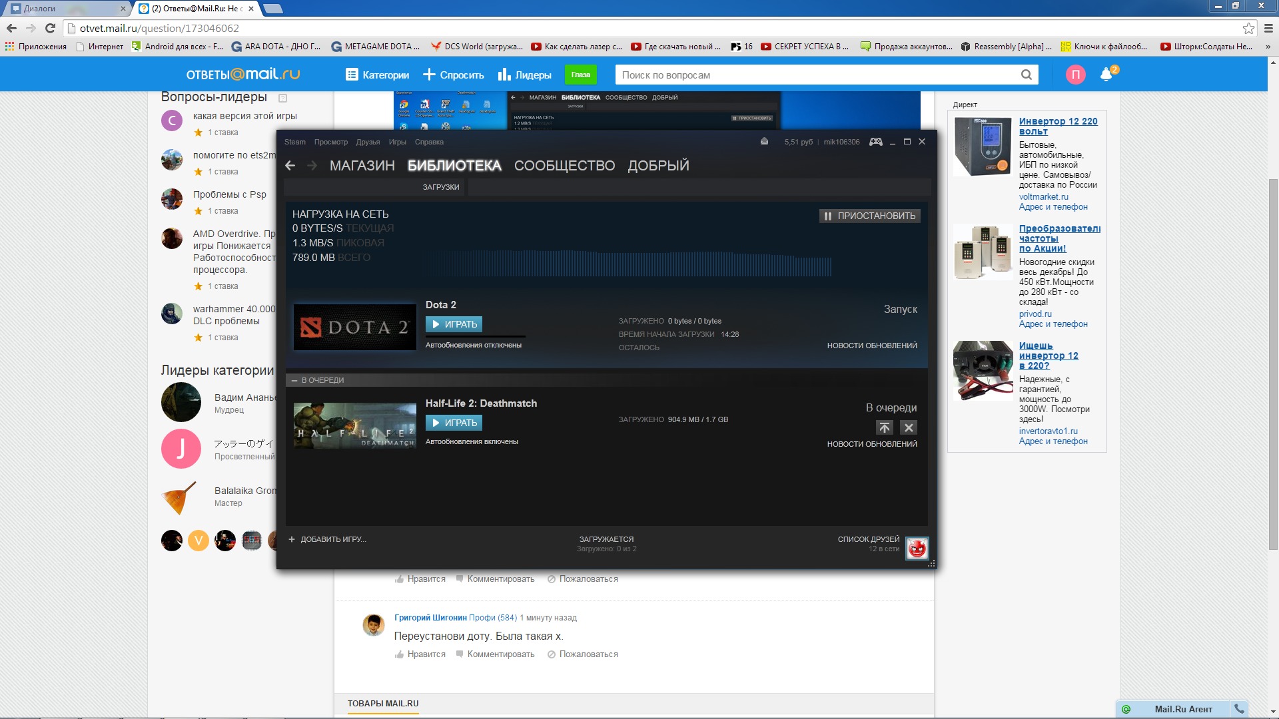Report Григорий Шигонин's answer with Пожаловаться

point(583,654)
